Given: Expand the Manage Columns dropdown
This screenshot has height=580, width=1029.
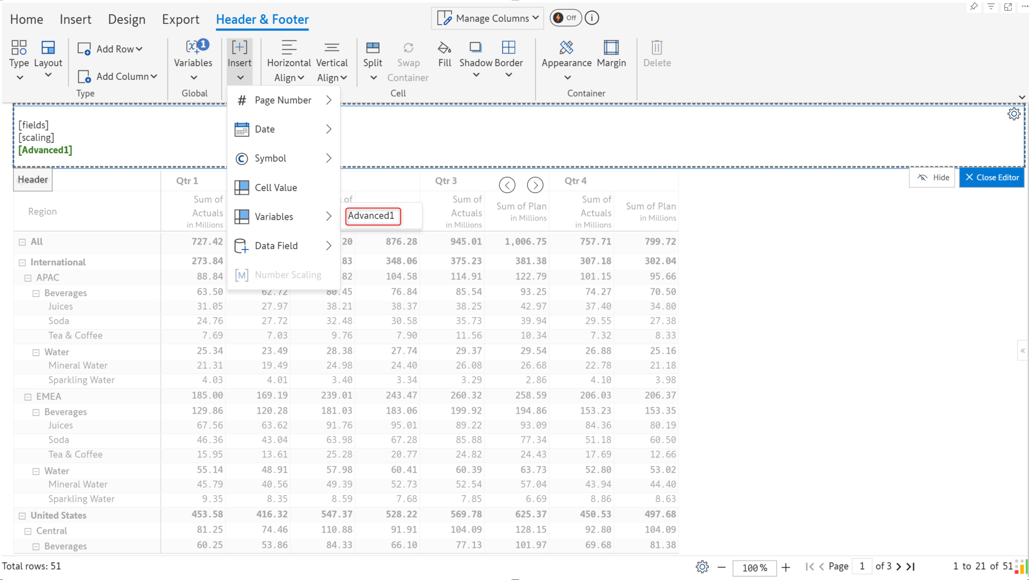Looking at the screenshot, I should [488, 18].
